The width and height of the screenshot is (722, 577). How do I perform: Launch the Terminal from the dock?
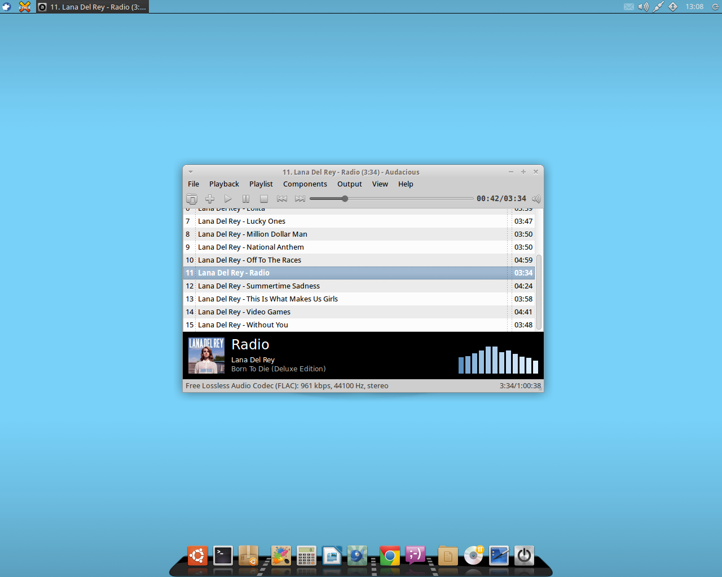(x=223, y=556)
